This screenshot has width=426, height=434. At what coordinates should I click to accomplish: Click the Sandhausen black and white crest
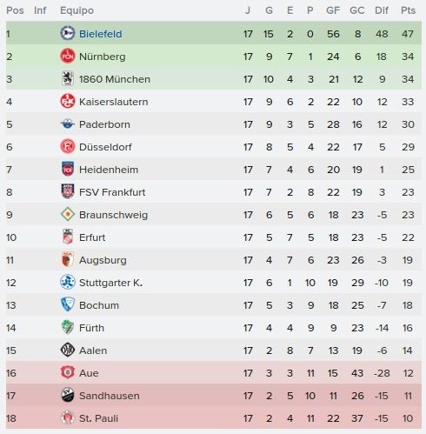click(x=68, y=395)
